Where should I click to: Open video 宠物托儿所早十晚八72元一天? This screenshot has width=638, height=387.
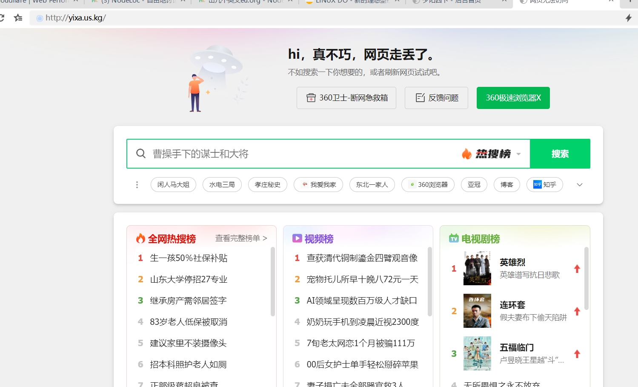362,279
